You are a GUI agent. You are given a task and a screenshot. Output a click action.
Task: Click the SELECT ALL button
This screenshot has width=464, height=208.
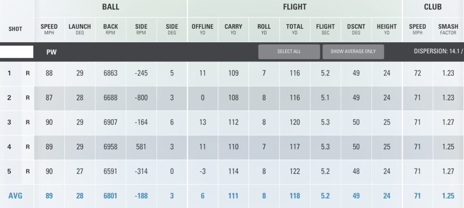289,52
